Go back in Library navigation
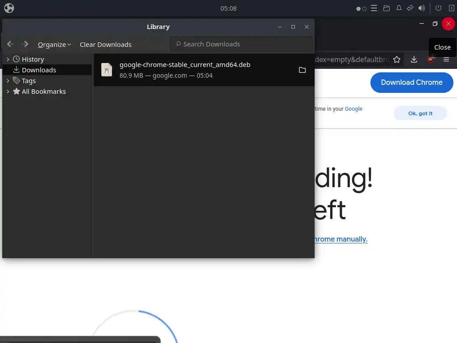457x343 pixels. tap(10, 44)
